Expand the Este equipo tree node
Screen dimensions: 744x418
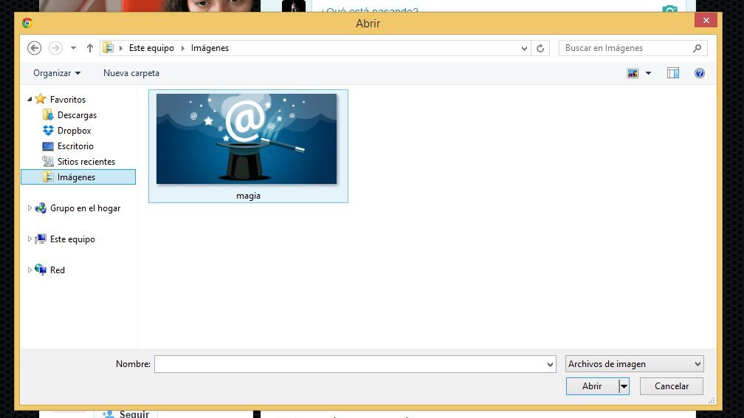point(30,239)
